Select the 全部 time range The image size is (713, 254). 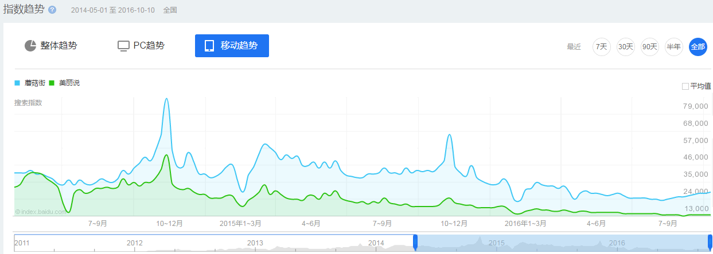pyautogui.click(x=698, y=47)
